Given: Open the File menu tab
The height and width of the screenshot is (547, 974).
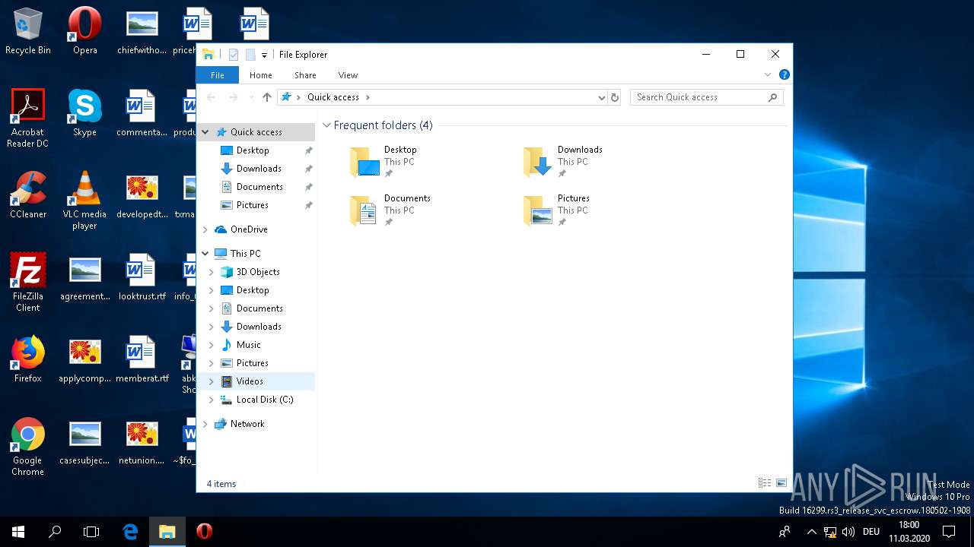Looking at the screenshot, I should point(218,75).
